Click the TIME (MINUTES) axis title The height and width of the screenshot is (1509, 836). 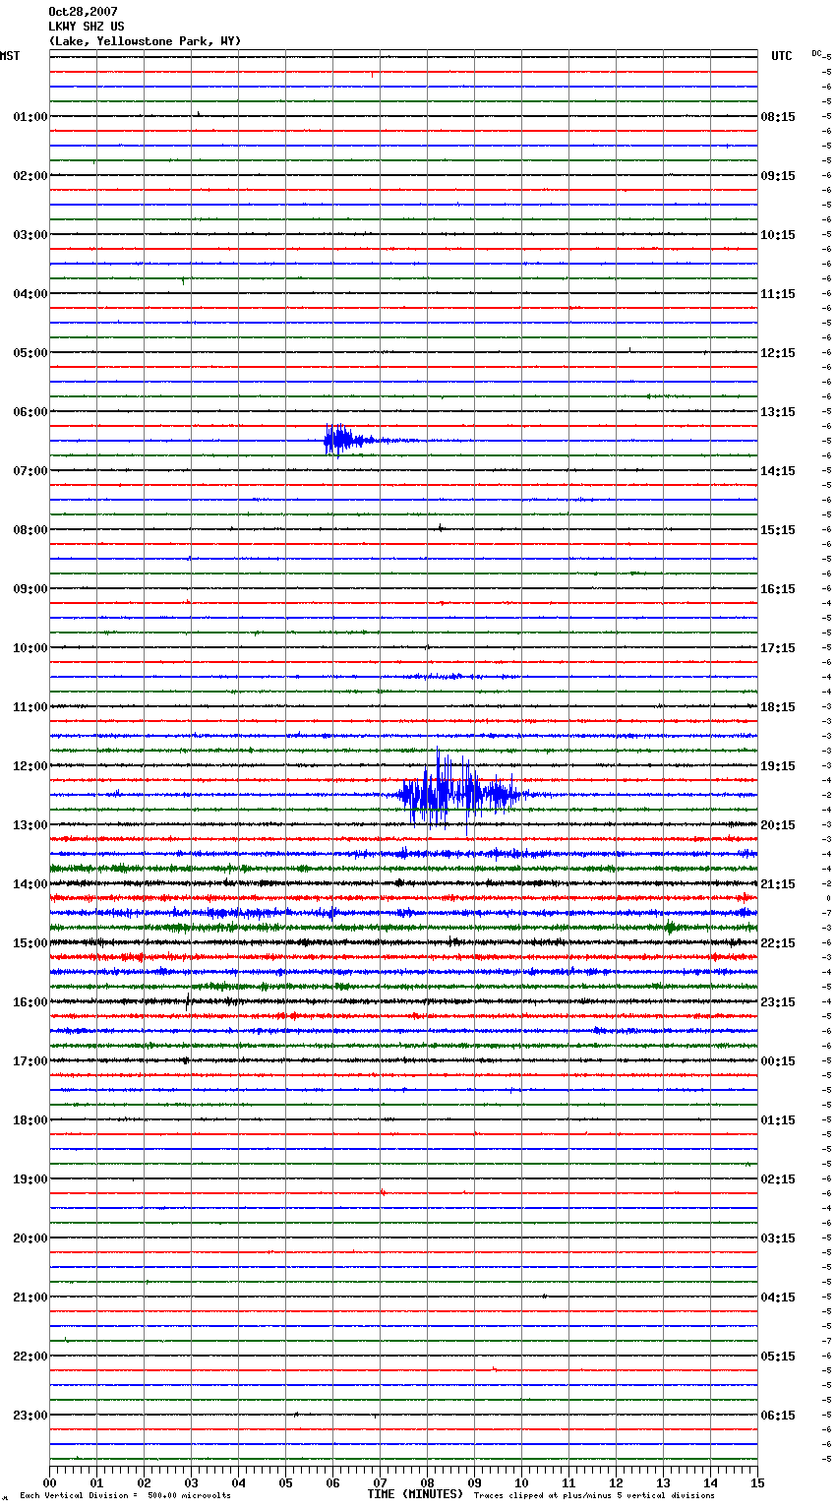pyautogui.click(x=415, y=1494)
